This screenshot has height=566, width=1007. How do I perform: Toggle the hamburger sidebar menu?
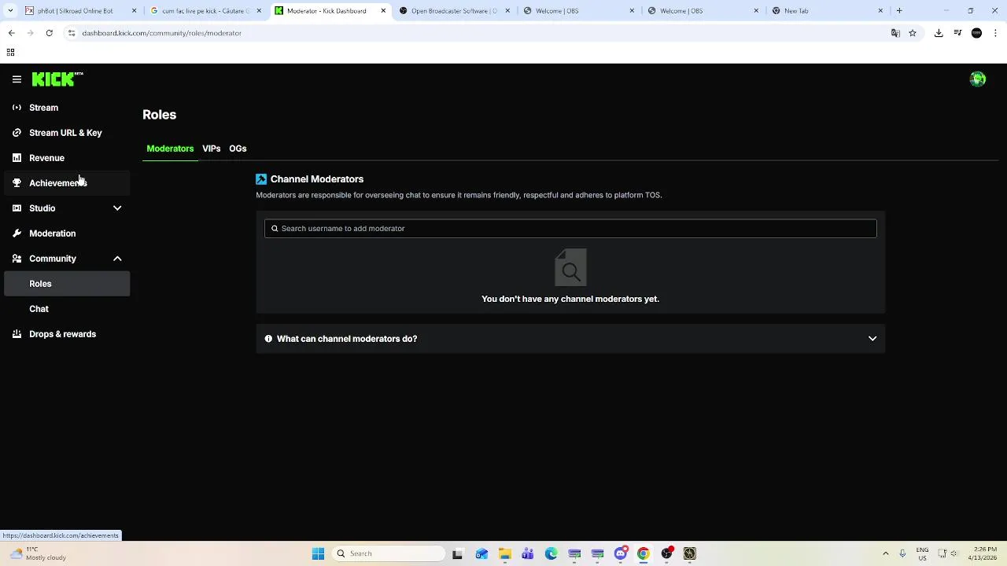point(17,79)
